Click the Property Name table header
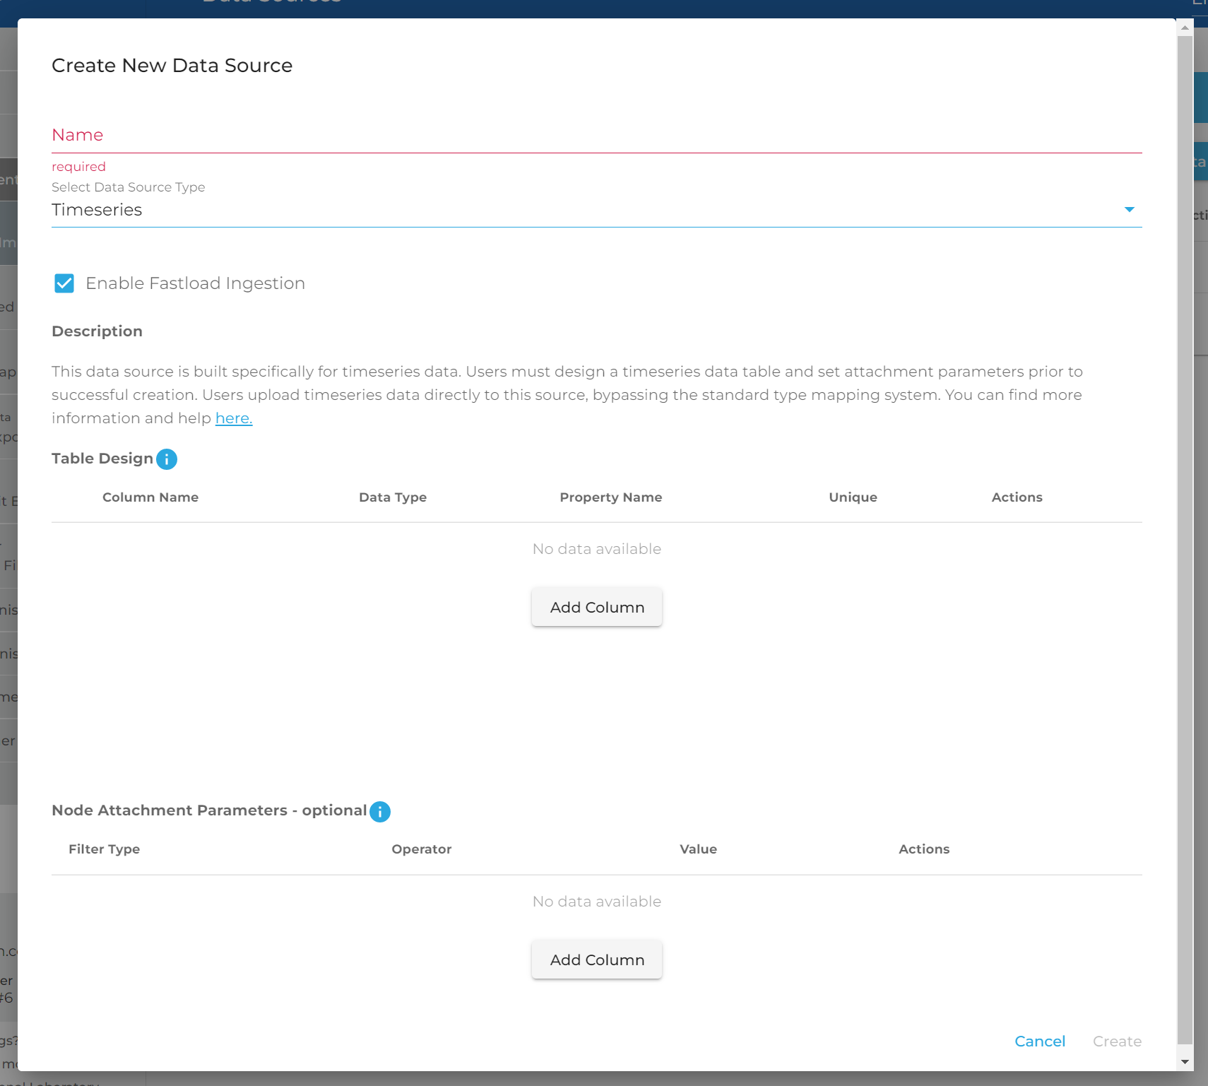Screen dimensions: 1208x1086 611,497
